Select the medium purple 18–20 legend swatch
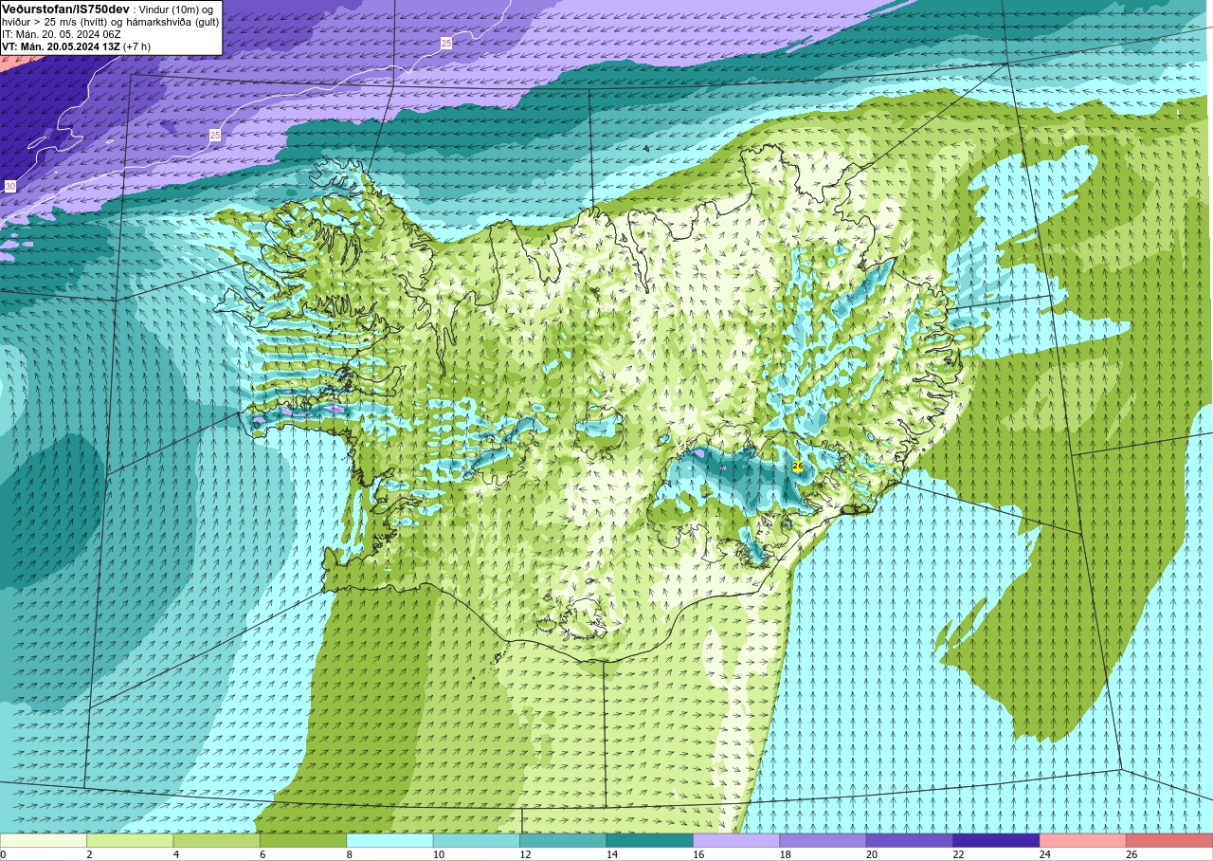Image resolution: width=1213 pixels, height=861 pixels. click(823, 840)
